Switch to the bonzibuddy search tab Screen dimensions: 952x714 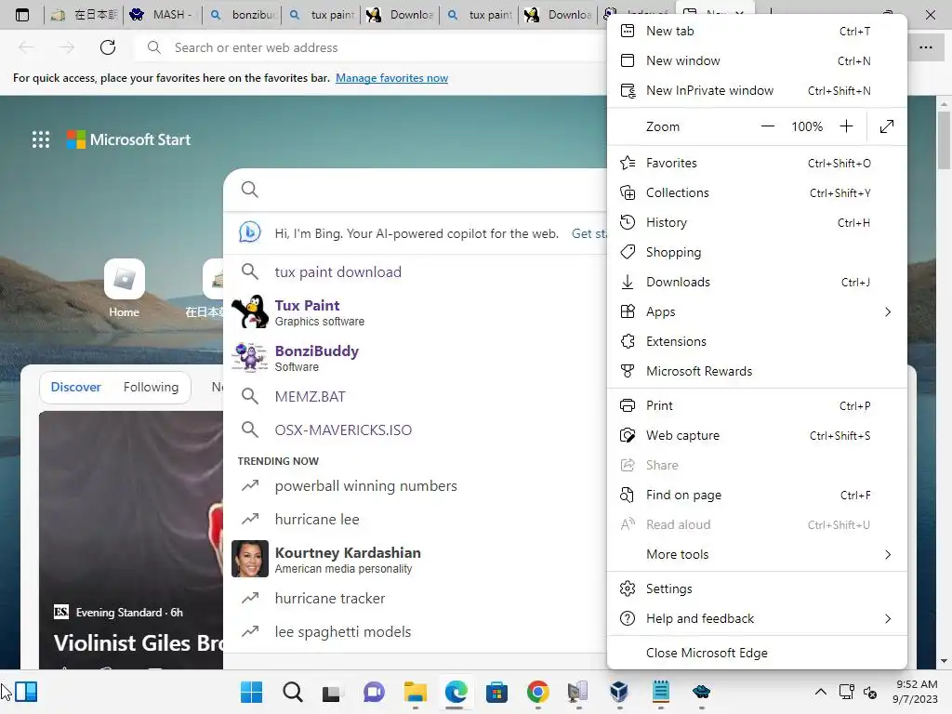click(x=242, y=15)
